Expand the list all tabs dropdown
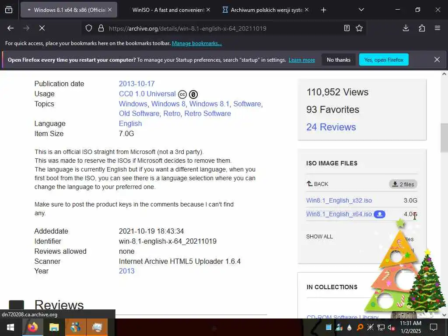The image size is (448, 336). click(361, 10)
